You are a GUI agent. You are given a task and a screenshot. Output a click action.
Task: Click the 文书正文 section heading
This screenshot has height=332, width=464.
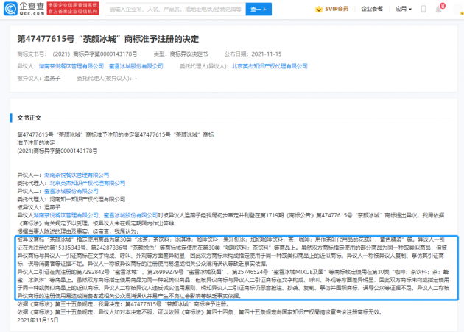(x=29, y=118)
